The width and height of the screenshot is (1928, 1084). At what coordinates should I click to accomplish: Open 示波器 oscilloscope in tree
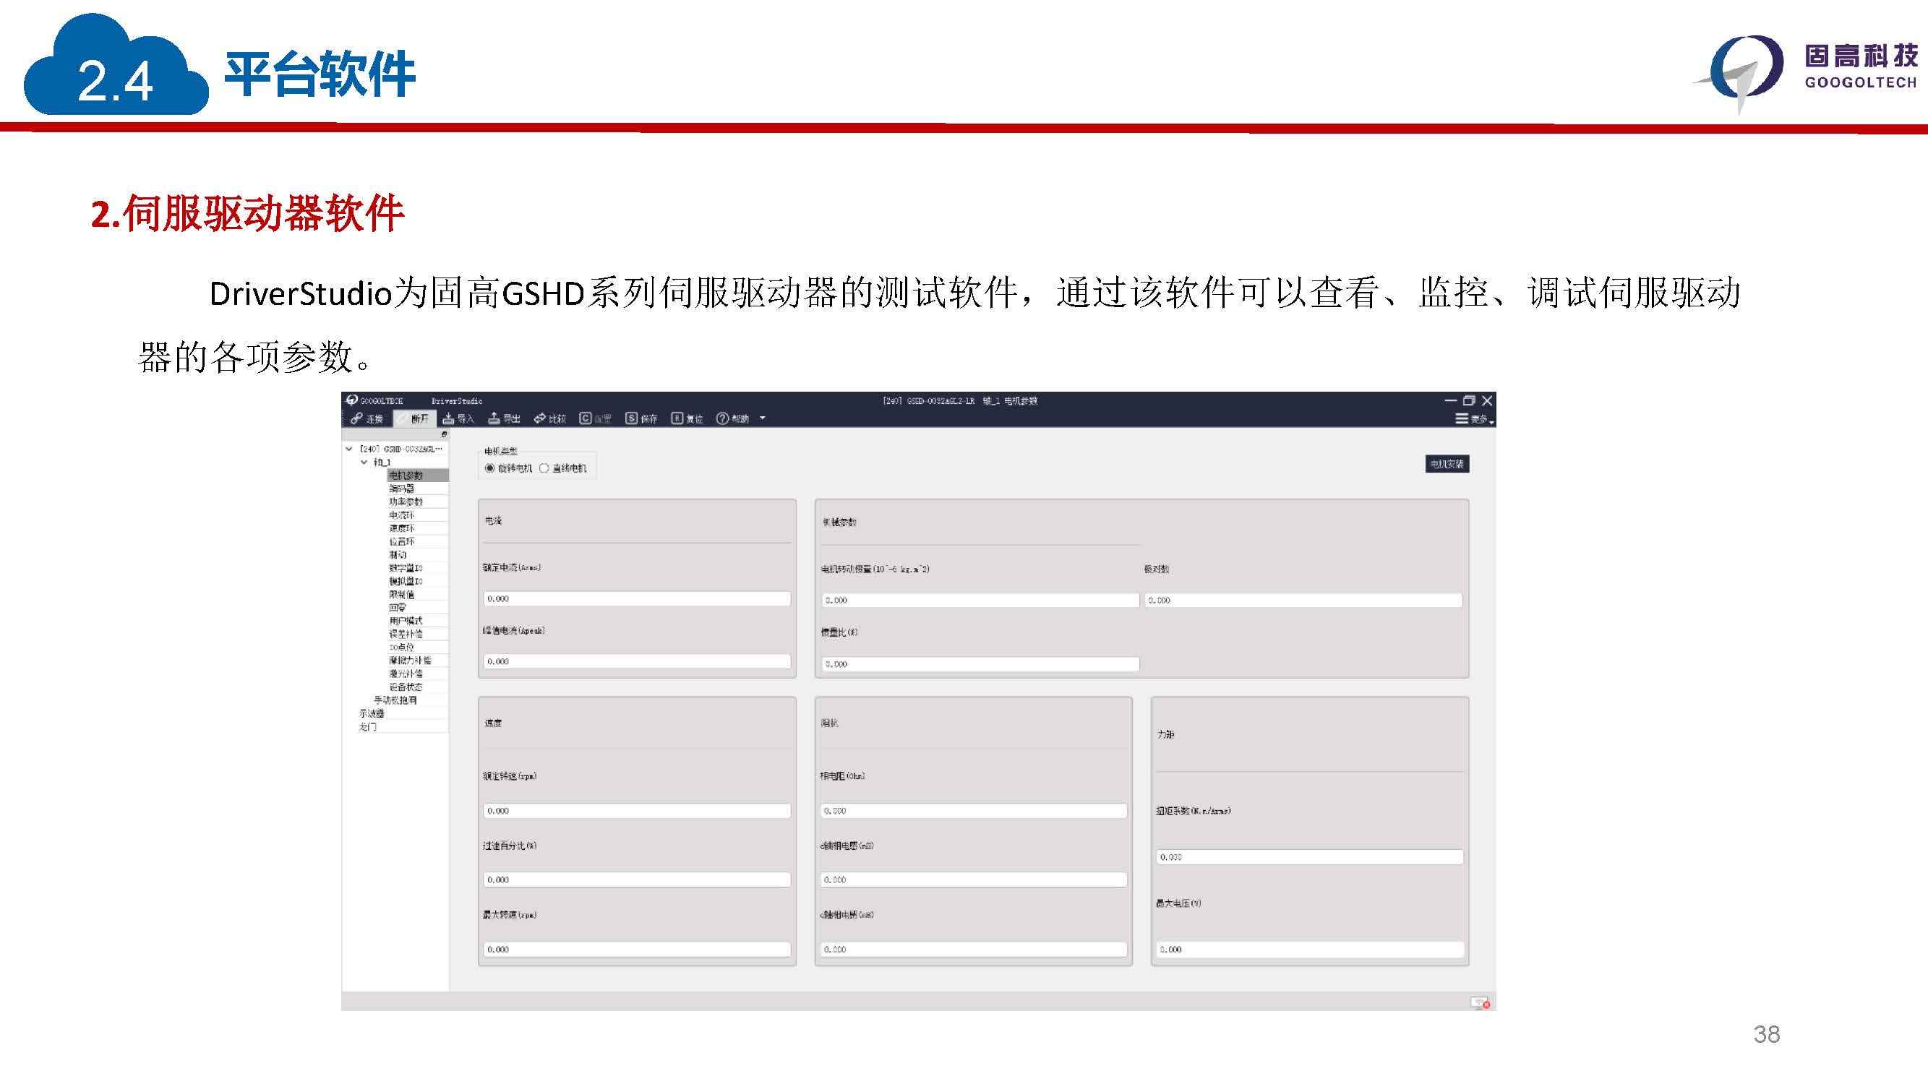372,714
